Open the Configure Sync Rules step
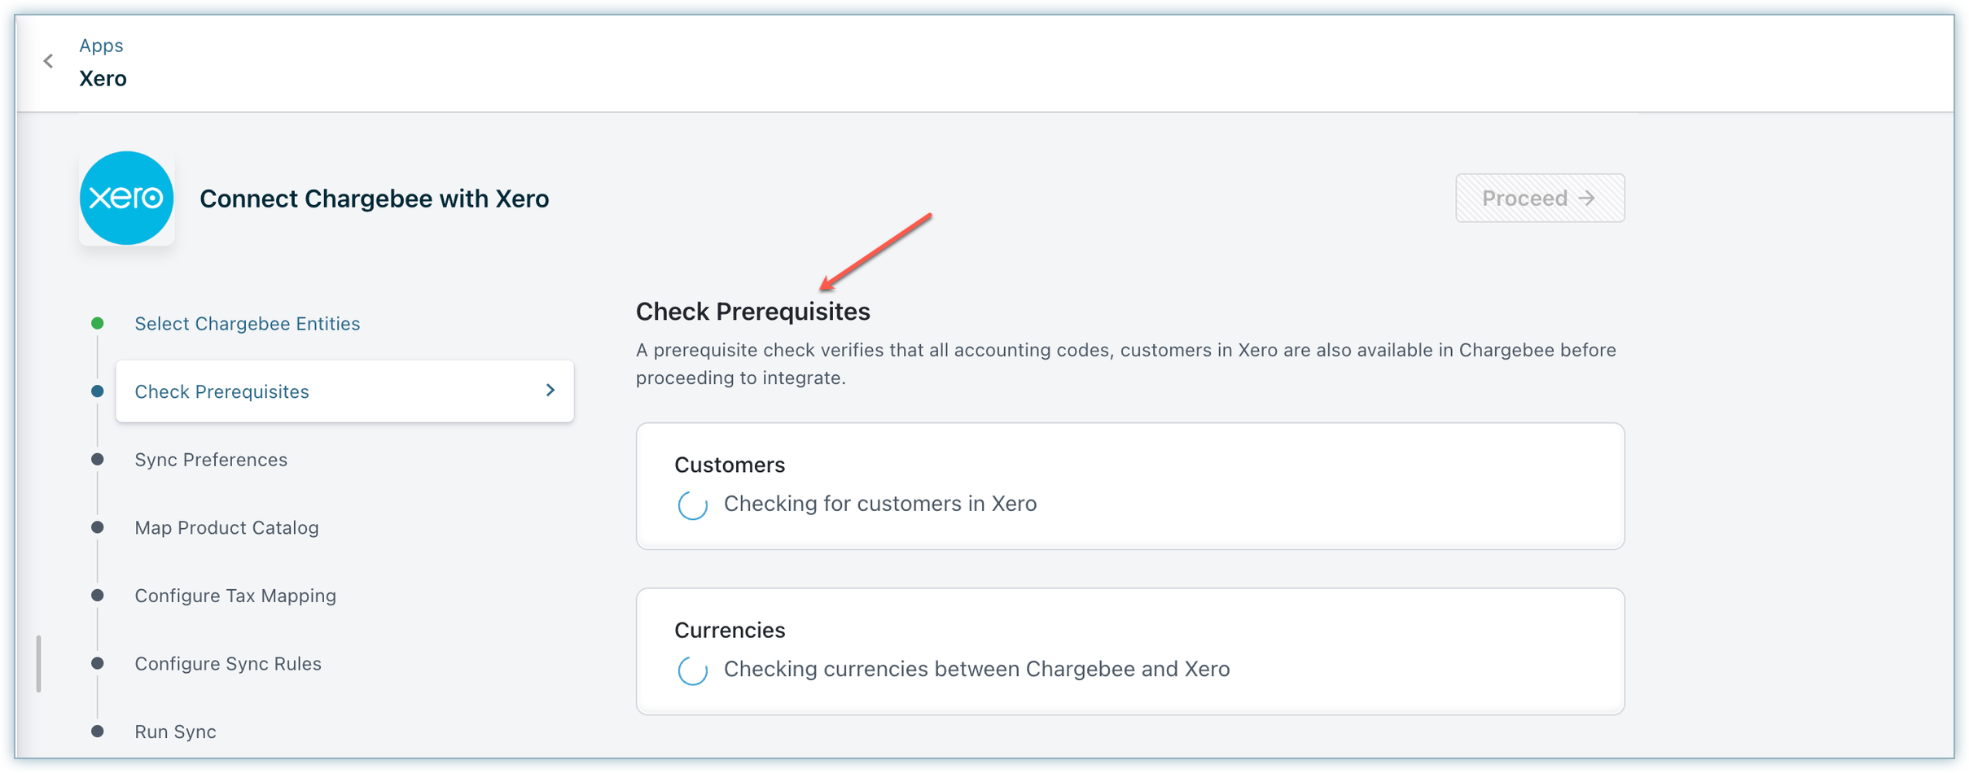 click(x=228, y=664)
